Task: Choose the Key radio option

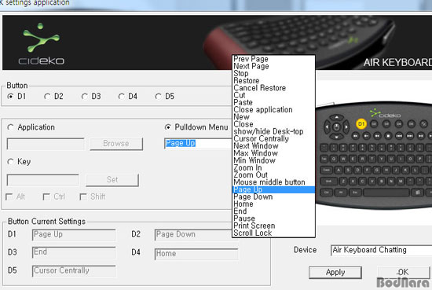Action: (x=10, y=162)
